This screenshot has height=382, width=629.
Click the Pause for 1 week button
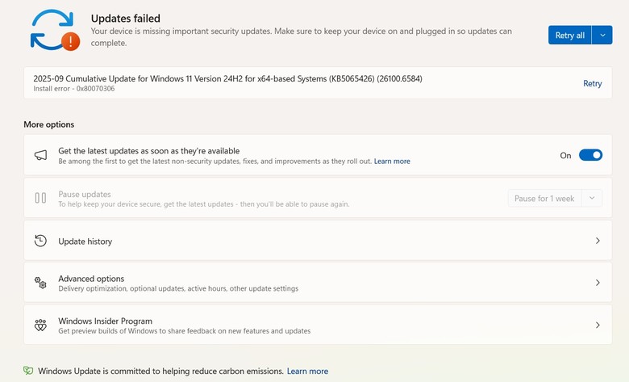point(544,198)
